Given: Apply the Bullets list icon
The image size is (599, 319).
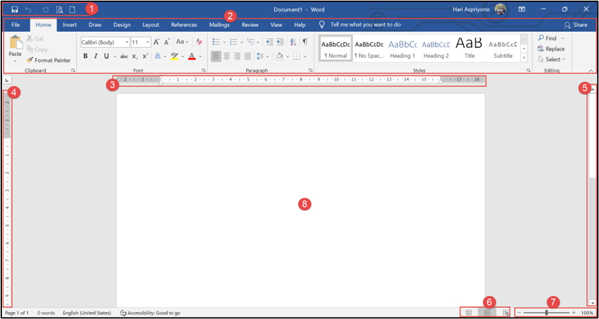Looking at the screenshot, I should (216, 42).
